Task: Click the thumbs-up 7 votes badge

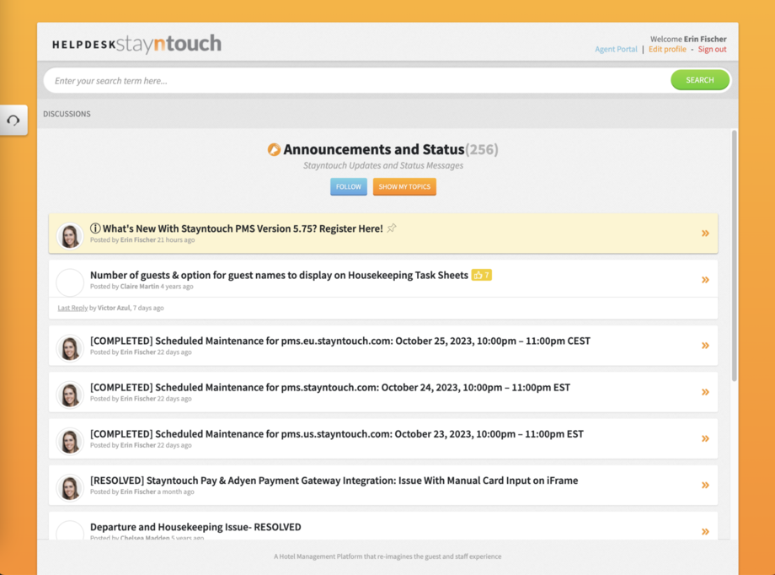Action: (x=481, y=275)
